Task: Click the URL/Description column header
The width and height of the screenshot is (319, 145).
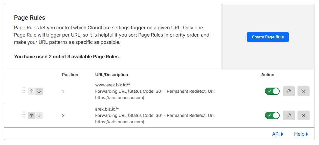Action: point(112,75)
